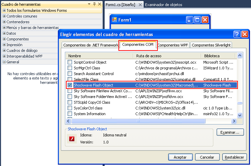Expand the Controles comunes group
This screenshot has width=251, height=166.
[4, 16]
